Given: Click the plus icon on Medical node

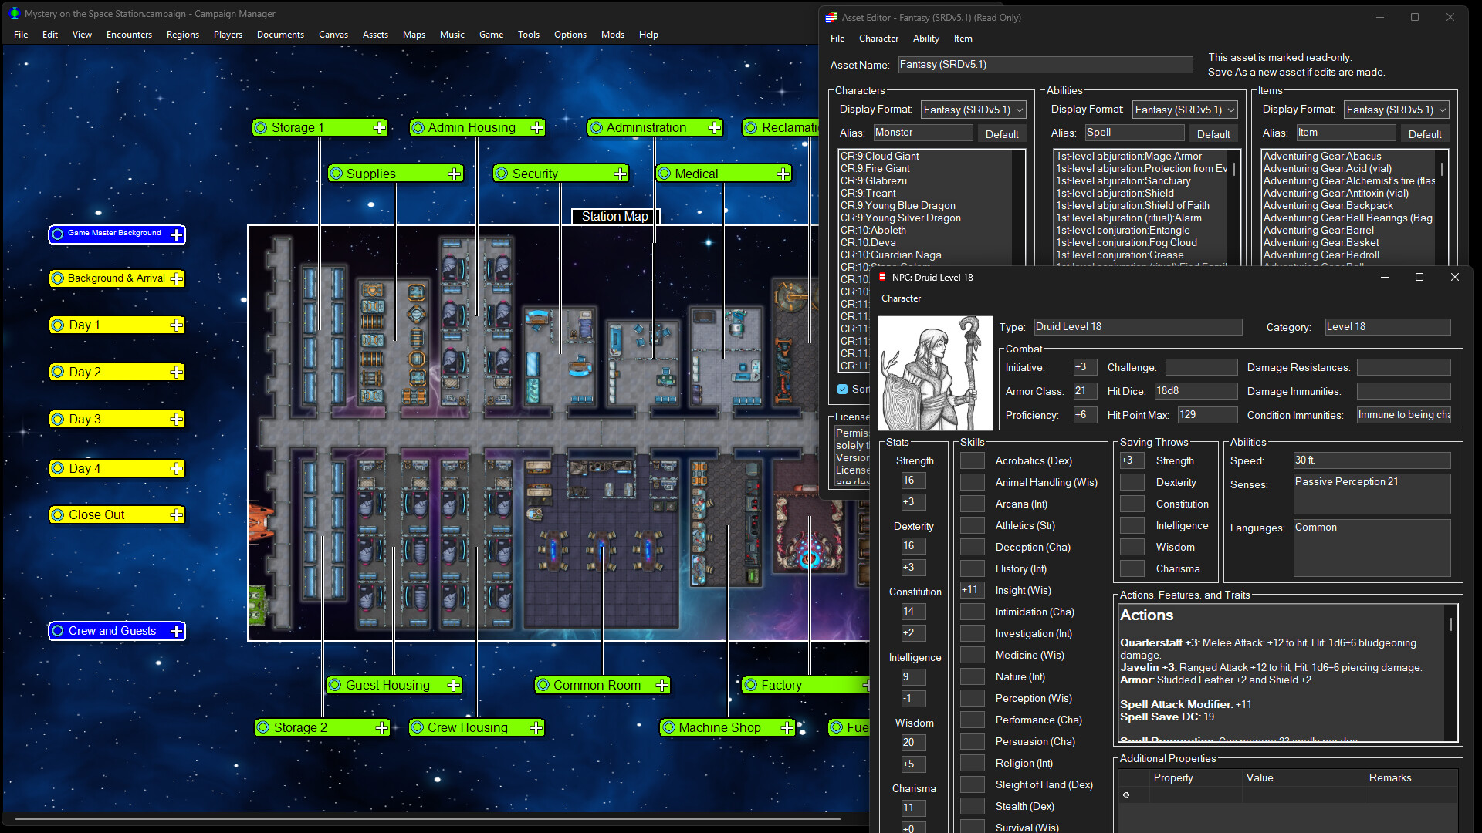Looking at the screenshot, I should click(x=783, y=174).
